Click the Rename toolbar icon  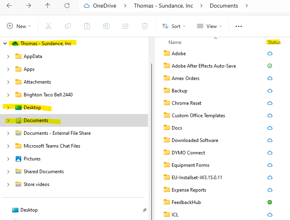106,26
